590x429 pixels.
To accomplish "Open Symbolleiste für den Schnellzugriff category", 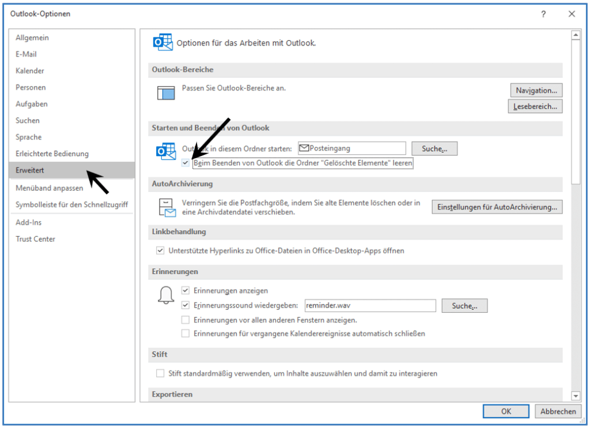I will click(71, 204).
